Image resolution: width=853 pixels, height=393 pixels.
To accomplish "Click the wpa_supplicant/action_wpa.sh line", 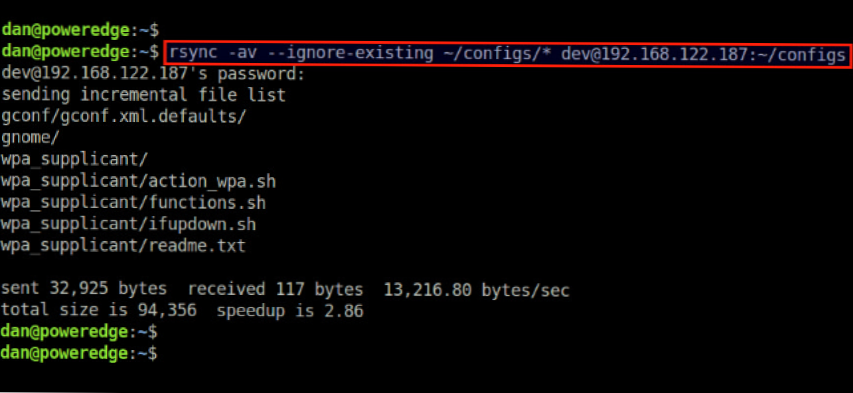I will coord(138,180).
